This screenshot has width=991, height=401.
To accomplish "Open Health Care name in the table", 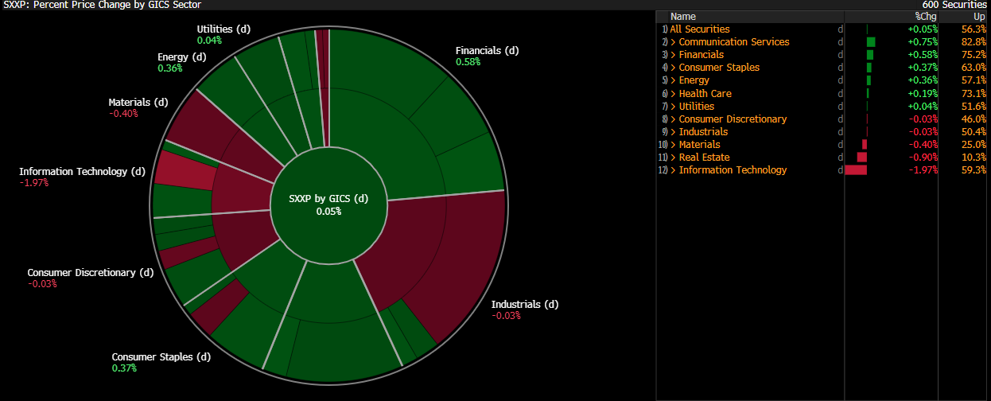I will point(705,94).
